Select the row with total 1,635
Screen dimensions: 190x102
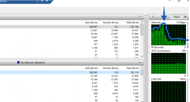[70, 44]
